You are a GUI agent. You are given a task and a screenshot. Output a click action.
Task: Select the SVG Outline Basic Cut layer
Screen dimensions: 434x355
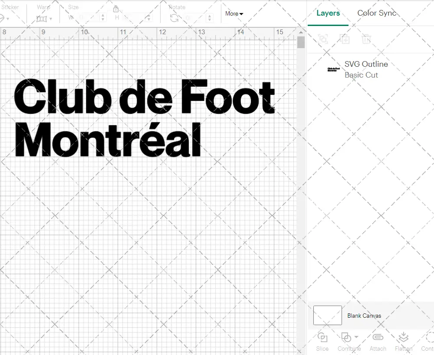pos(366,69)
